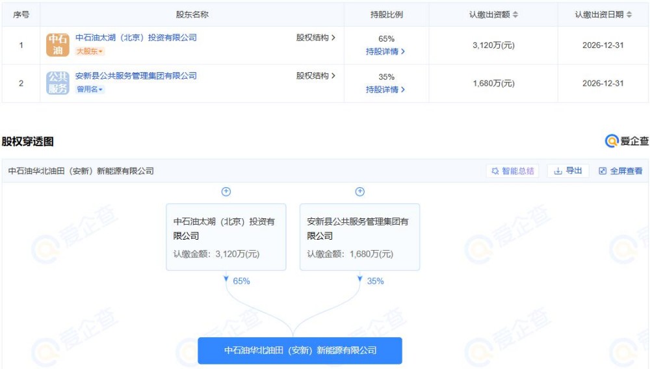Open the 曾用名 tag dropdown
The width and height of the screenshot is (650, 369).
click(x=90, y=89)
